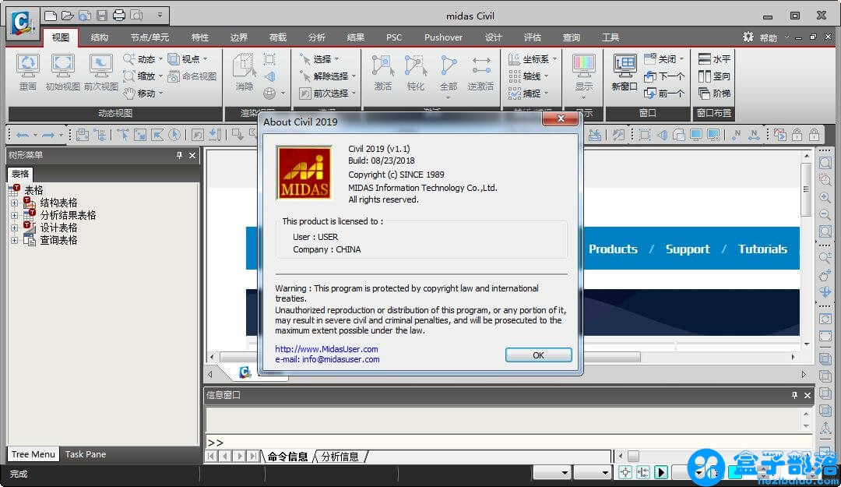Screen dimensions: 841x487
Task: Click the 缩放 zoom tool
Action: tap(143, 76)
